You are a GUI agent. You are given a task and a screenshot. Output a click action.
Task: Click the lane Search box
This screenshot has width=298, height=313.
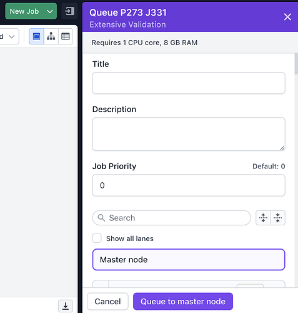click(x=172, y=218)
